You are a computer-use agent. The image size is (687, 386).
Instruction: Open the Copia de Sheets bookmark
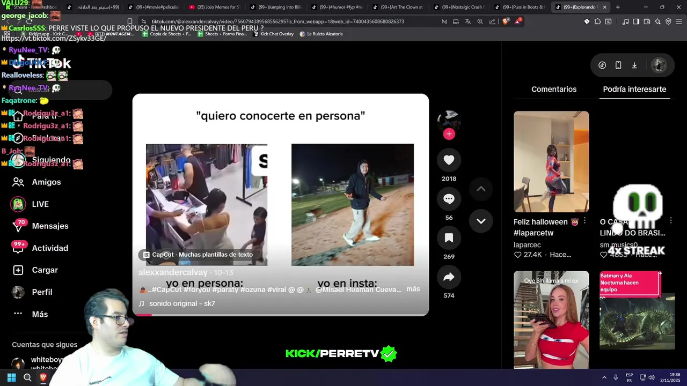(x=167, y=34)
